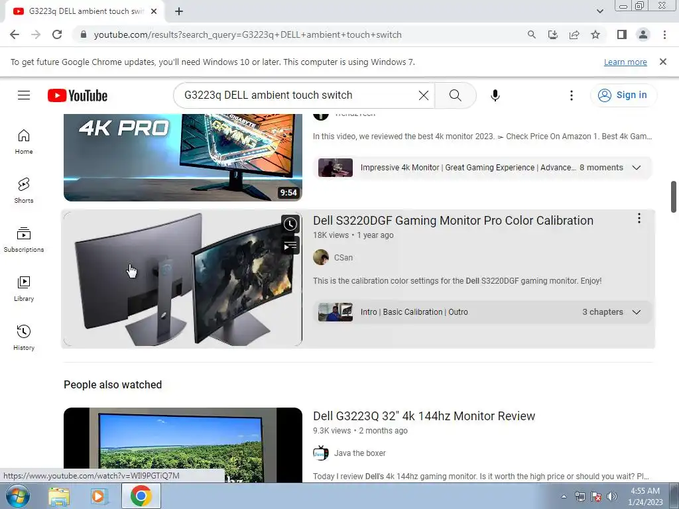679x509 pixels.
Task: Reload the page in Chrome
Action: point(57,34)
